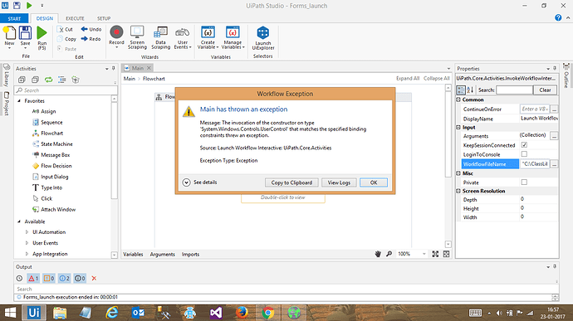Enable the LoginToConsole checkbox
Image resolution: width=573 pixels, height=321 pixels.
[x=524, y=154]
